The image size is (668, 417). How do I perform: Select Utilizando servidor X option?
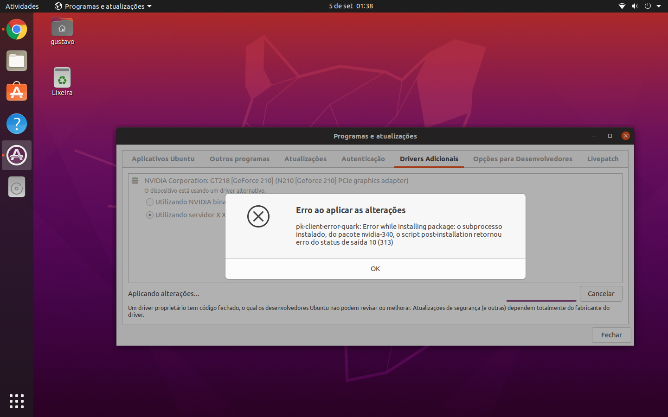point(186,215)
